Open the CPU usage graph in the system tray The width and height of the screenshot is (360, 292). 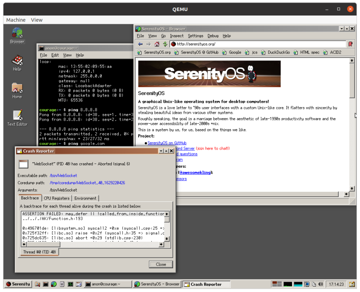coord(288,284)
